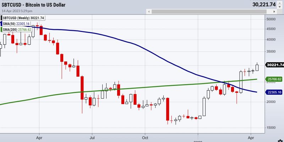
Task: Click the black color bar beside $BTCUSD legend
Action: (x=1, y=18)
